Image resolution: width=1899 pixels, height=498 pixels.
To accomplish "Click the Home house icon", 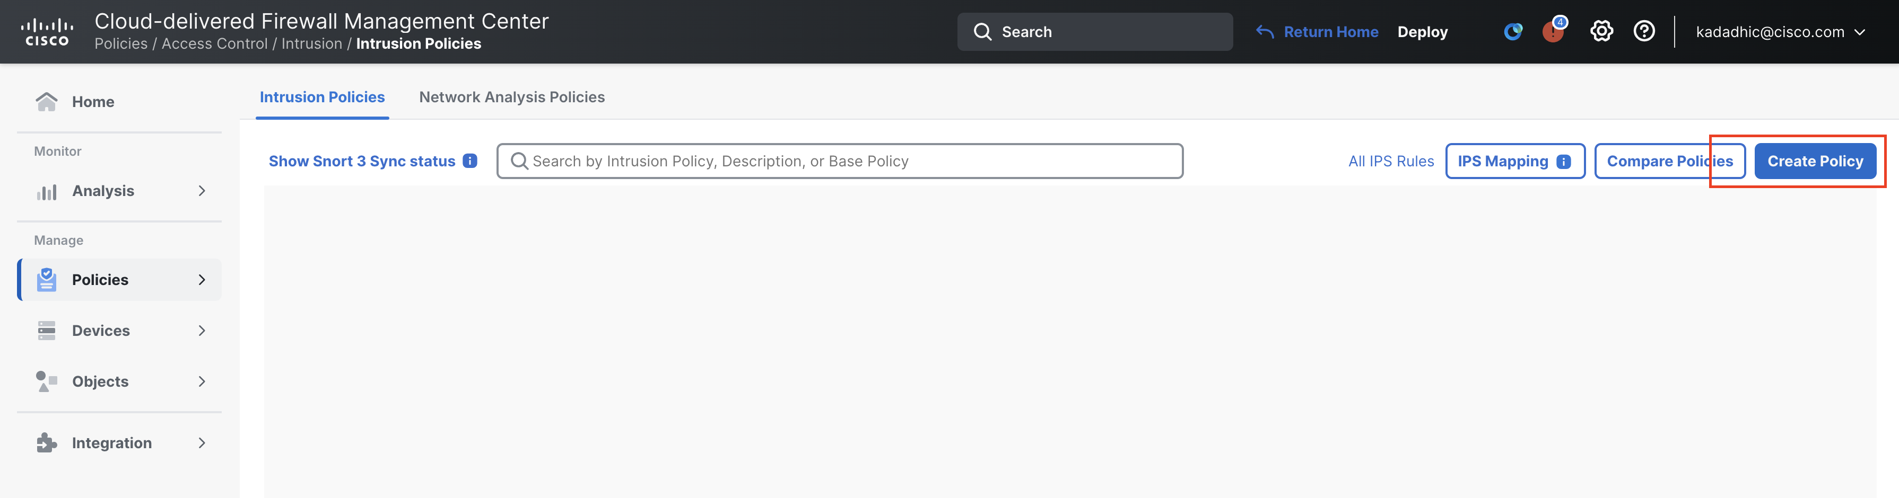I will click(47, 102).
